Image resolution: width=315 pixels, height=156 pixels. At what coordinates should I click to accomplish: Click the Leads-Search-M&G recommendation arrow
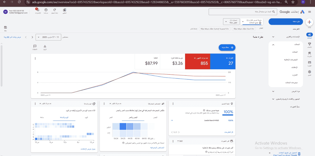pos(171,120)
